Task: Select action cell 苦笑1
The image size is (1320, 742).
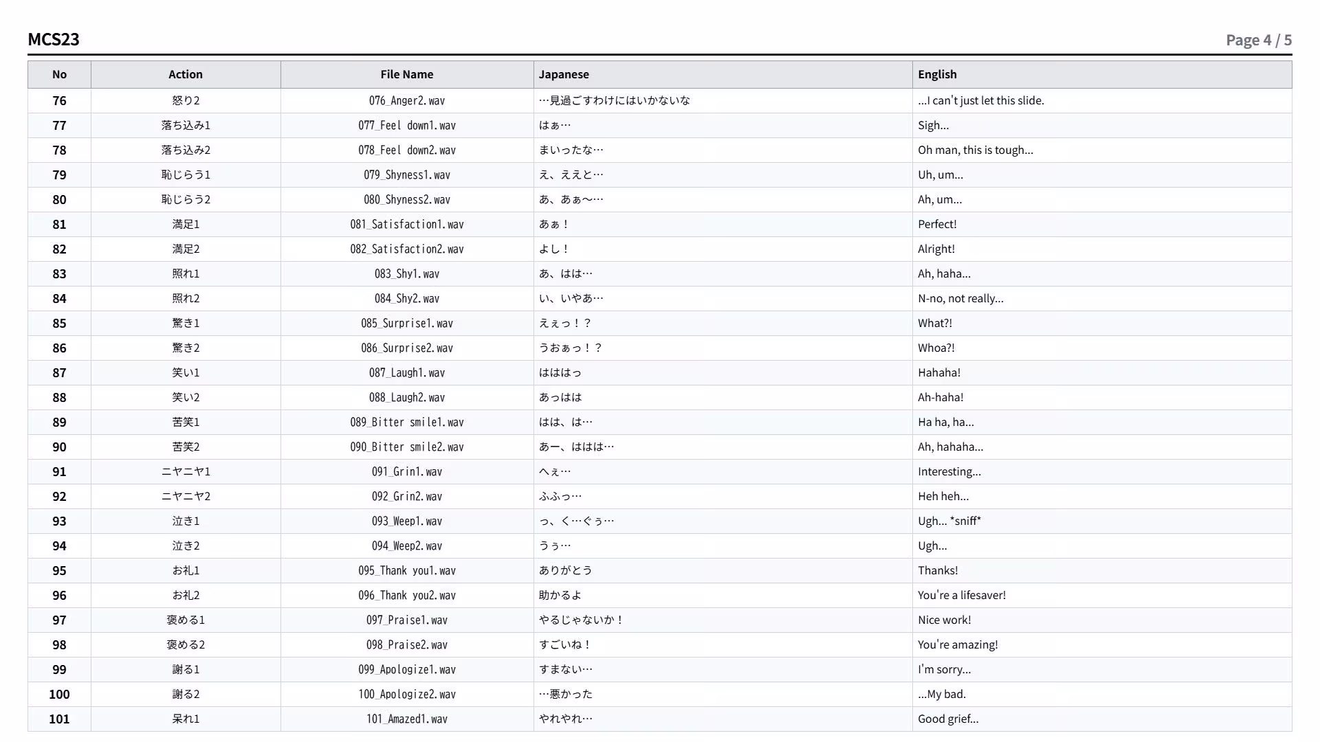Action: pyautogui.click(x=186, y=423)
